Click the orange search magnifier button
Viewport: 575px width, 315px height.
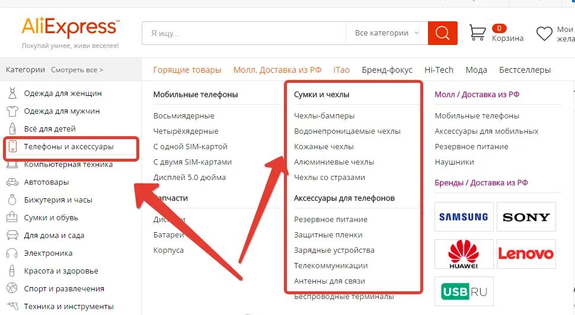point(443,33)
